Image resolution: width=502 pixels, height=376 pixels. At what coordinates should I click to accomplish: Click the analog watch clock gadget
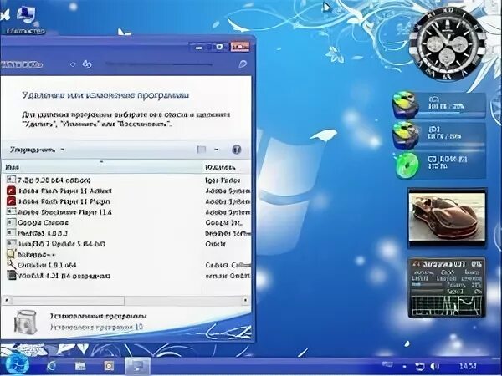[447, 43]
